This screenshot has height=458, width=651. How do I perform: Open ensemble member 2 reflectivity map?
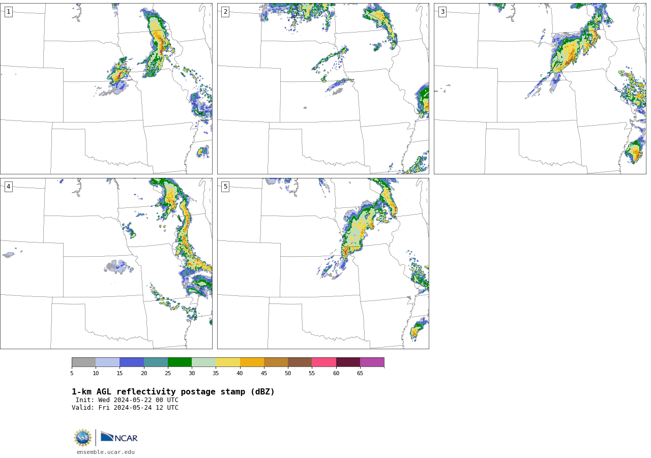pyautogui.click(x=323, y=88)
